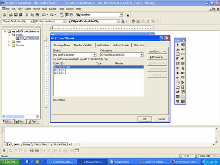Open the Redo history dropdown arrow
This screenshot has width=220, height=165.
click(x=55, y=15)
